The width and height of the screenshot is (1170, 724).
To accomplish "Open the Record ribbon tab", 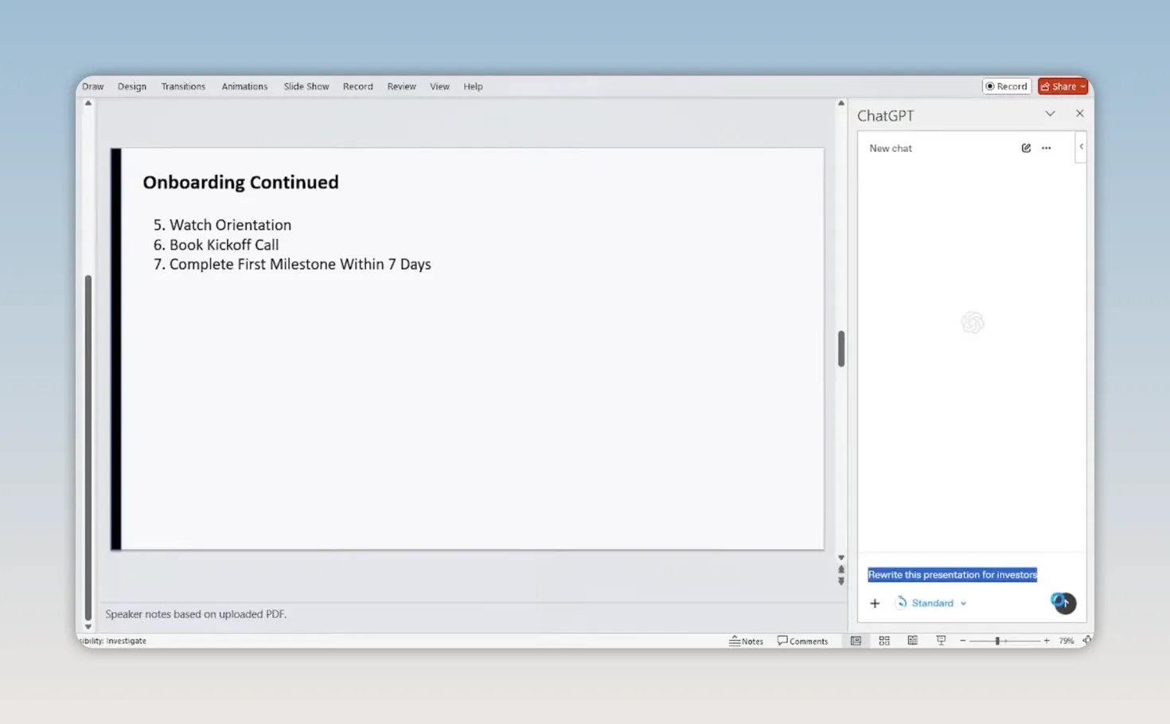I will coord(358,86).
